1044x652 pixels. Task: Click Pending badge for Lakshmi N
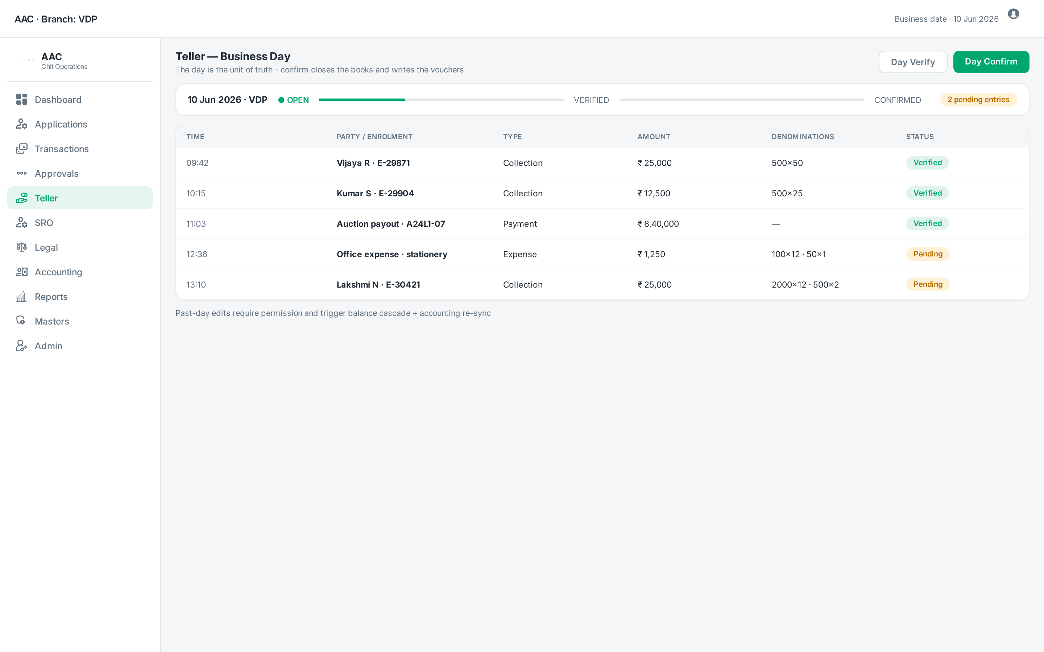[928, 284]
